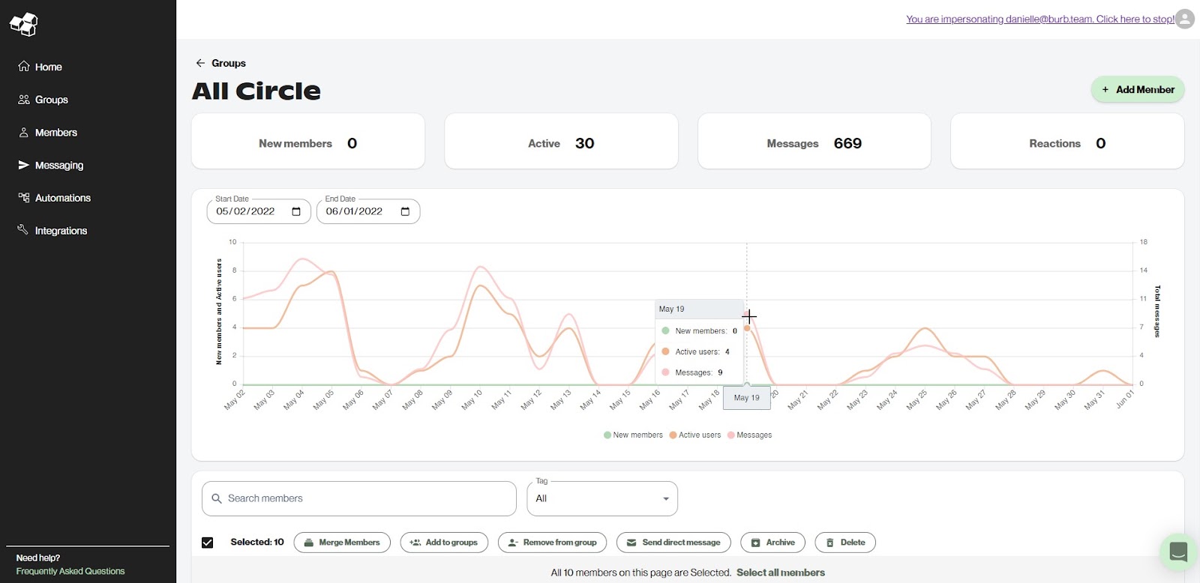Toggle the Messages series in chart legend
Viewport: 1200px width, 583px height.
click(750, 435)
